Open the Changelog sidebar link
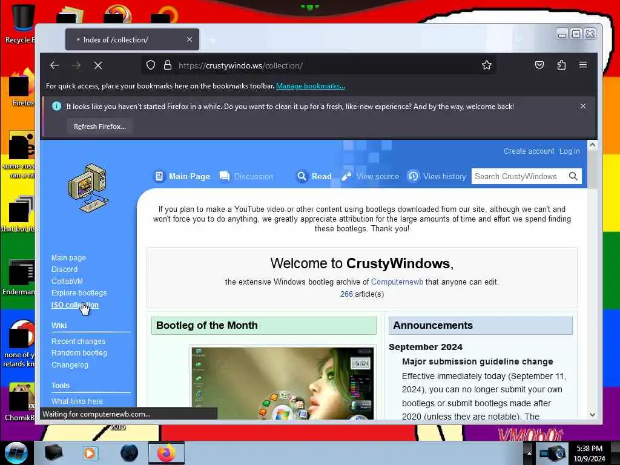 pyautogui.click(x=70, y=365)
